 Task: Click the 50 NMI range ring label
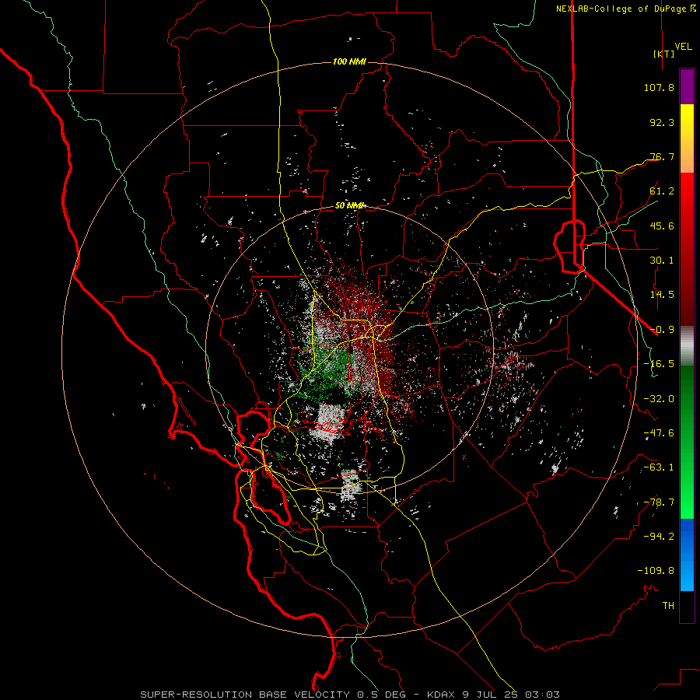(350, 206)
